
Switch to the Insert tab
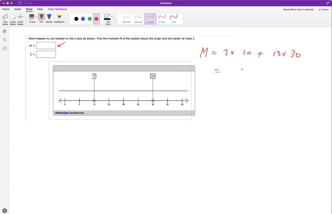[x=18, y=9]
